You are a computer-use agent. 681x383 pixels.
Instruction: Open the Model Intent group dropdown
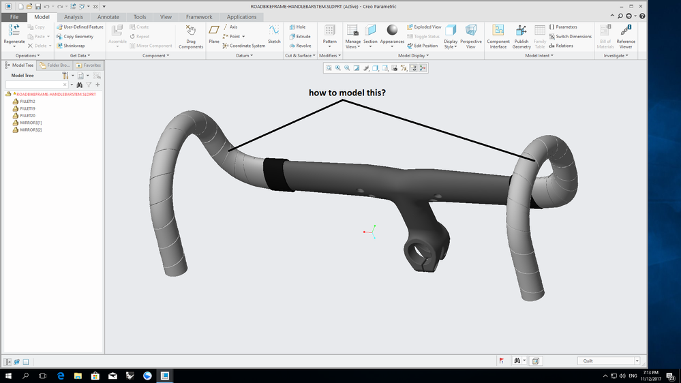point(539,56)
